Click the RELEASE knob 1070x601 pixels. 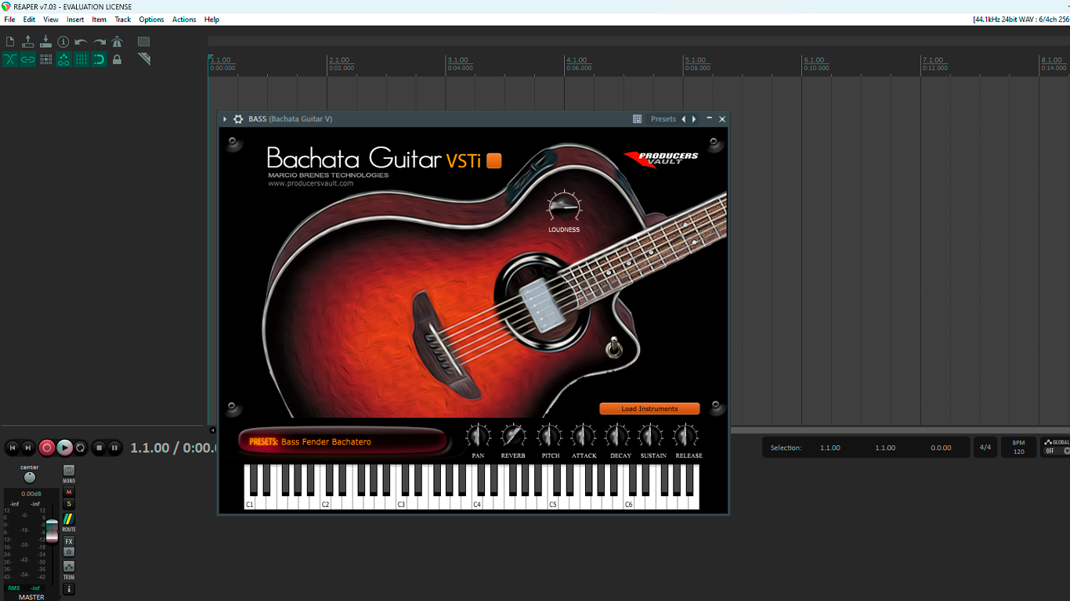tap(685, 436)
